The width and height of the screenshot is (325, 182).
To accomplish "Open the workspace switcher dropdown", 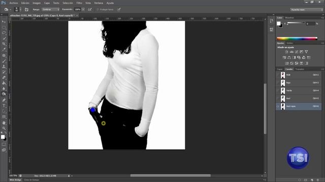I will coord(307,10).
